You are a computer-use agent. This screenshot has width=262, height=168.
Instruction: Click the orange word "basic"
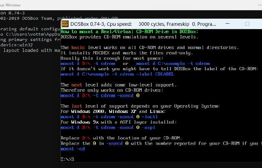(78, 47)
